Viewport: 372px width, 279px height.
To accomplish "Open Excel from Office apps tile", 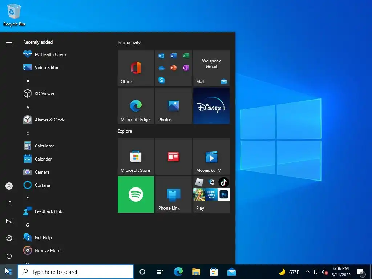I will [x=186, y=56].
